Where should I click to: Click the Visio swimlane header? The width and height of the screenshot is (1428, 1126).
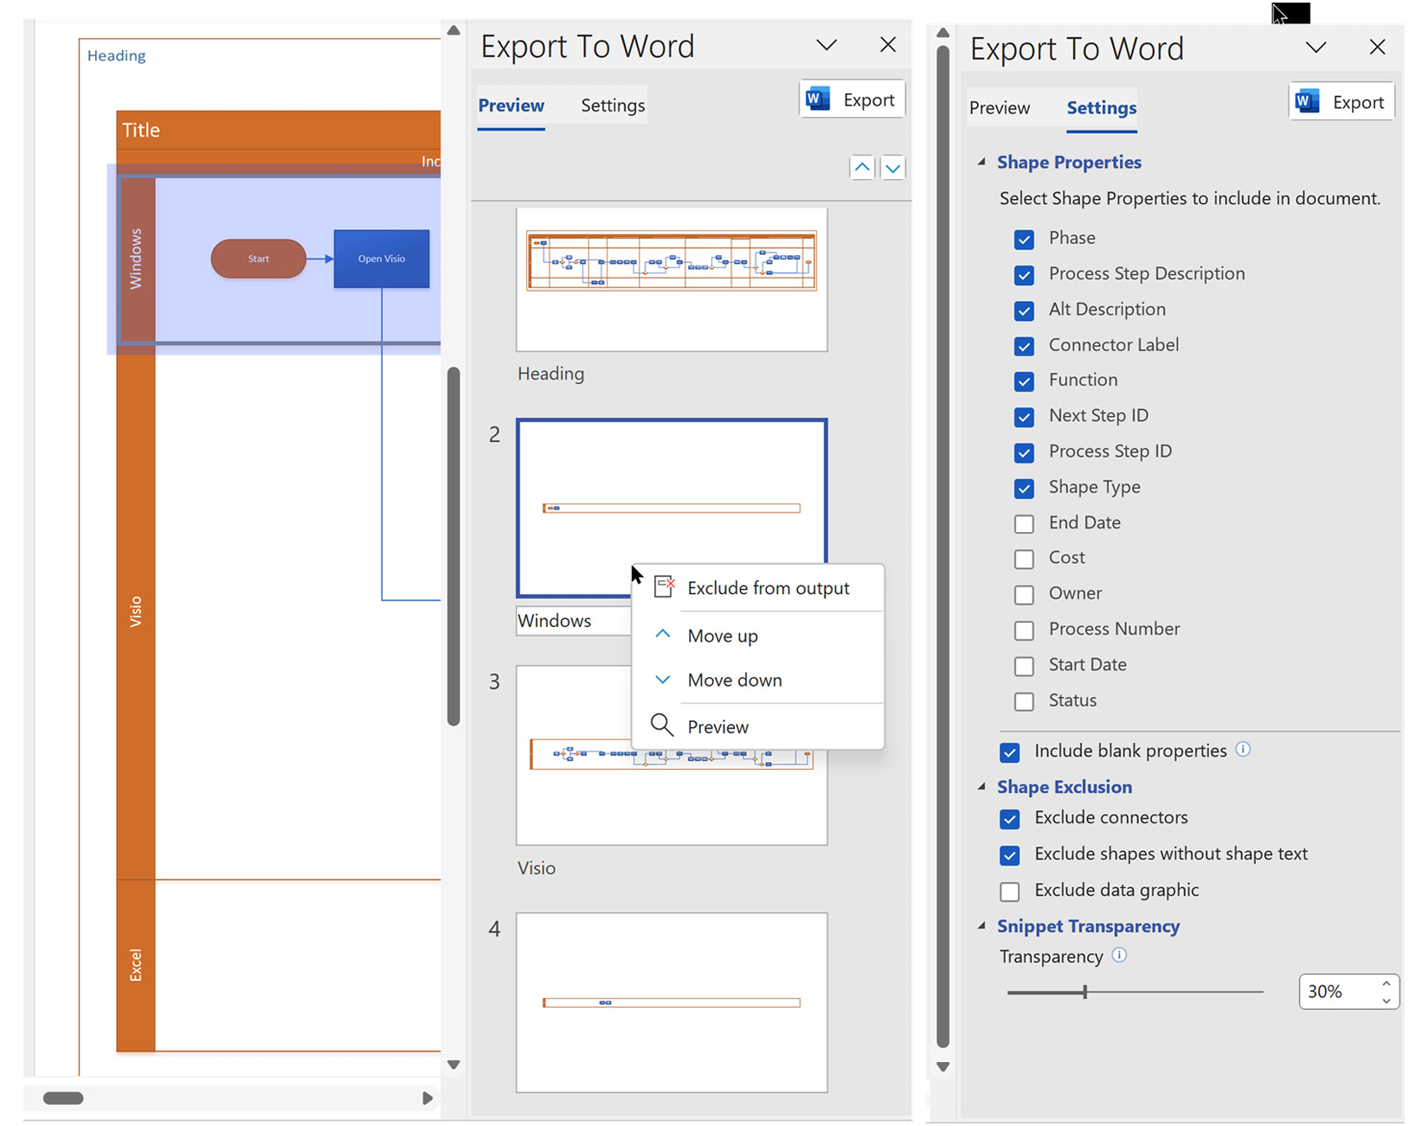(136, 611)
